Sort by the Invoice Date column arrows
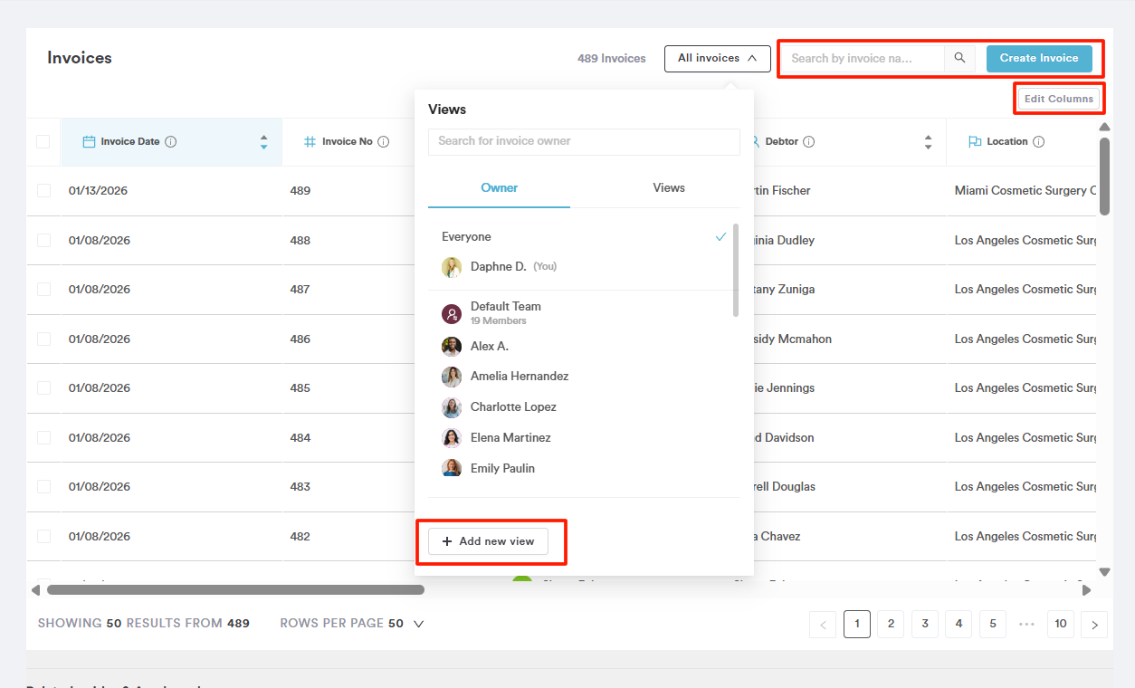 (263, 142)
